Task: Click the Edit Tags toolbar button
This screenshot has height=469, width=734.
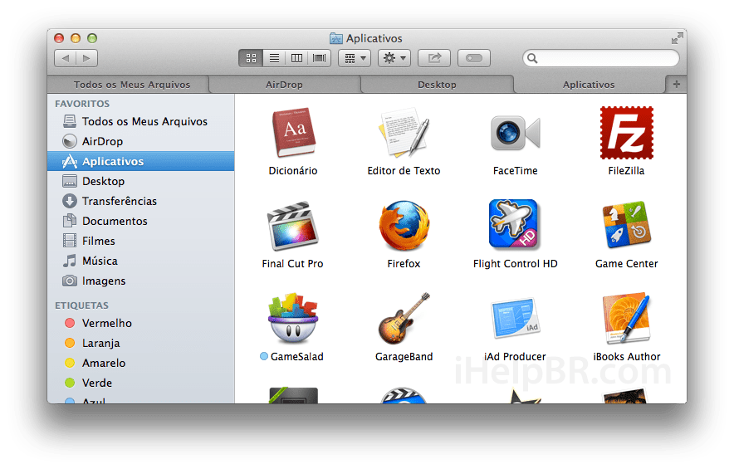Action: click(x=474, y=58)
